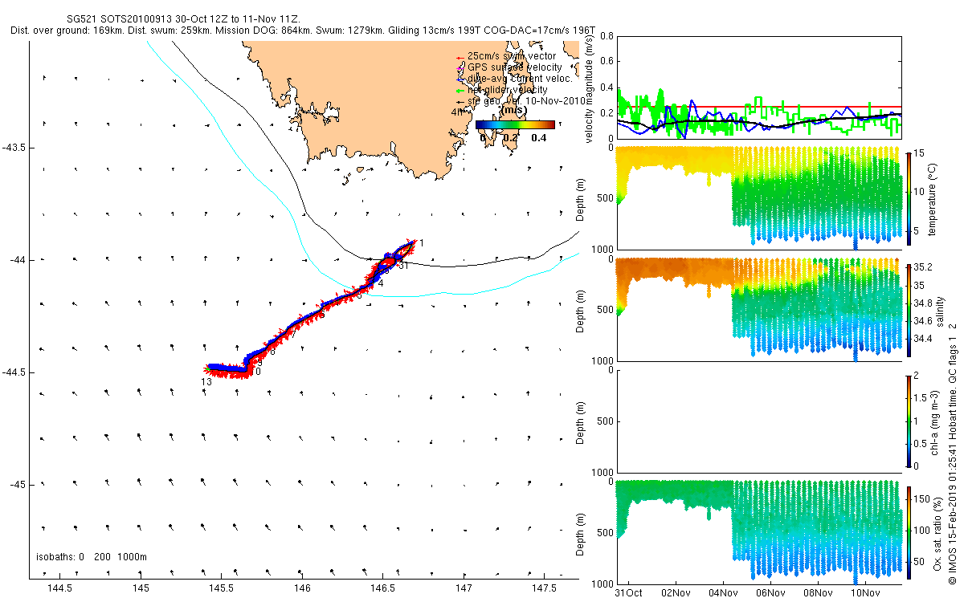The image size is (964, 602).
Task: Click the 147.5 longitude tick label
Action: pos(544,588)
